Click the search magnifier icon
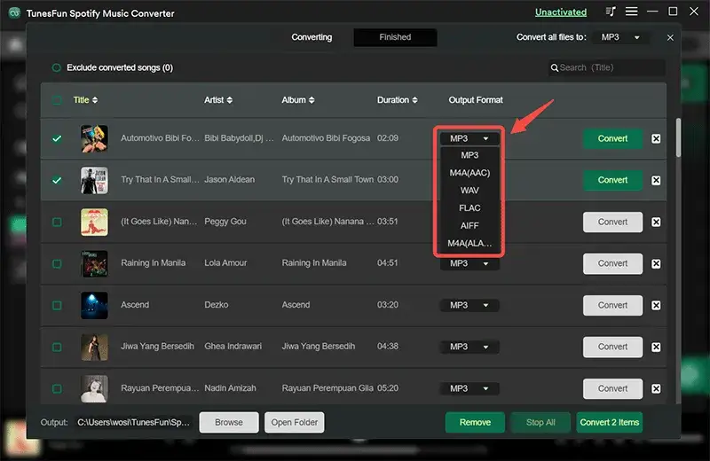This screenshot has width=710, height=461. coord(555,67)
